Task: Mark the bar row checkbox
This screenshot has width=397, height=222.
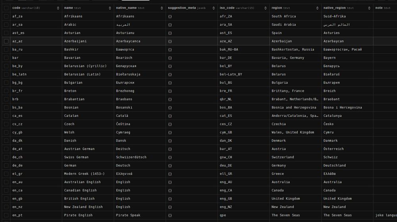Action: click(x=6, y=57)
